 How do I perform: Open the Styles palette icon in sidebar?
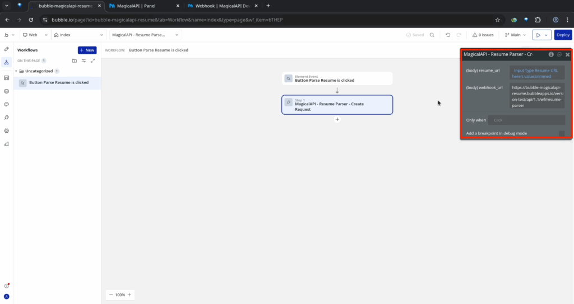[7, 104]
